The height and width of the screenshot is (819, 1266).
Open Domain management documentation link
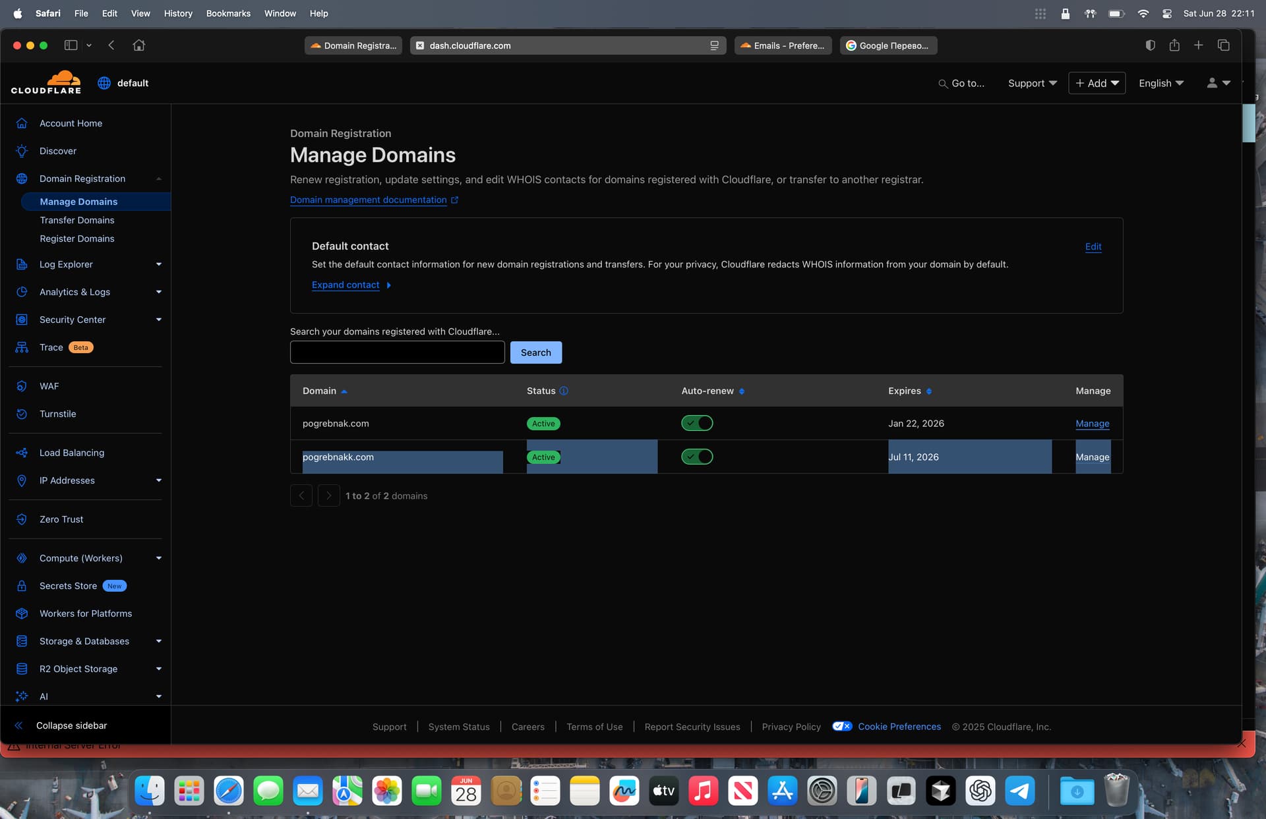coord(369,200)
